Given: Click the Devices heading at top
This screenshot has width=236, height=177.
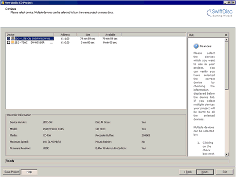Looking at the screenshot, I should click(x=11, y=9).
